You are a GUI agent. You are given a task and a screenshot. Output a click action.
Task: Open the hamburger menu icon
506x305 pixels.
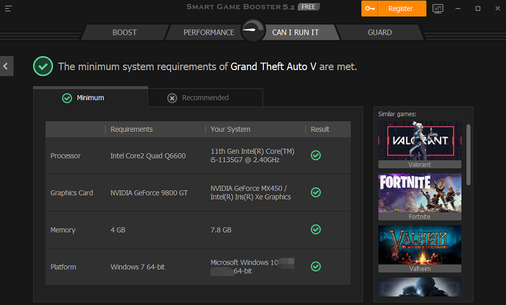pos(8,9)
